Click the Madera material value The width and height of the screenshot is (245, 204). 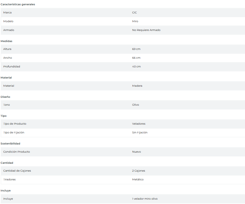coord(137,86)
